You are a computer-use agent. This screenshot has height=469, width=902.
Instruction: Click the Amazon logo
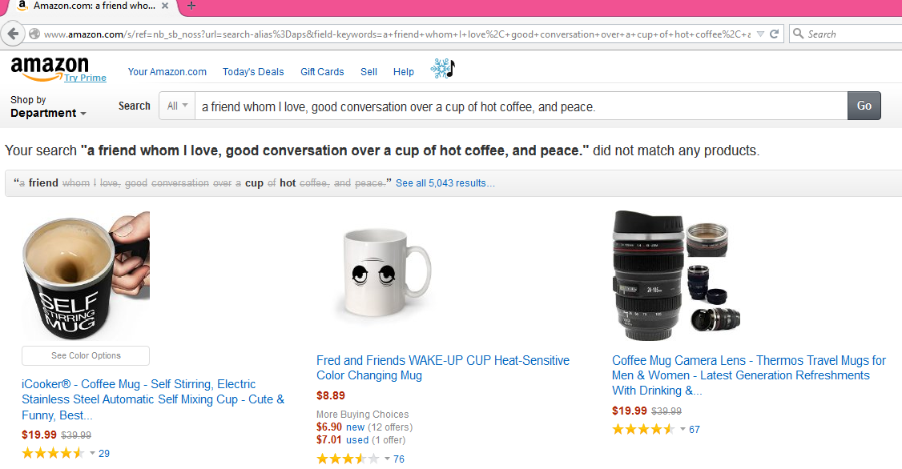50,67
